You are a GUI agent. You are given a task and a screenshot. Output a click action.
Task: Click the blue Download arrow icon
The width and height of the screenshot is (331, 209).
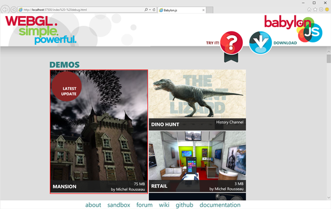pos(260,42)
